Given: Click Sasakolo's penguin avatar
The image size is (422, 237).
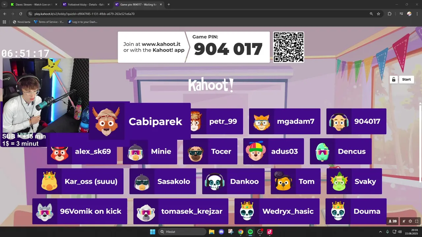Looking at the screenshot, I should [x=142, y=182].
